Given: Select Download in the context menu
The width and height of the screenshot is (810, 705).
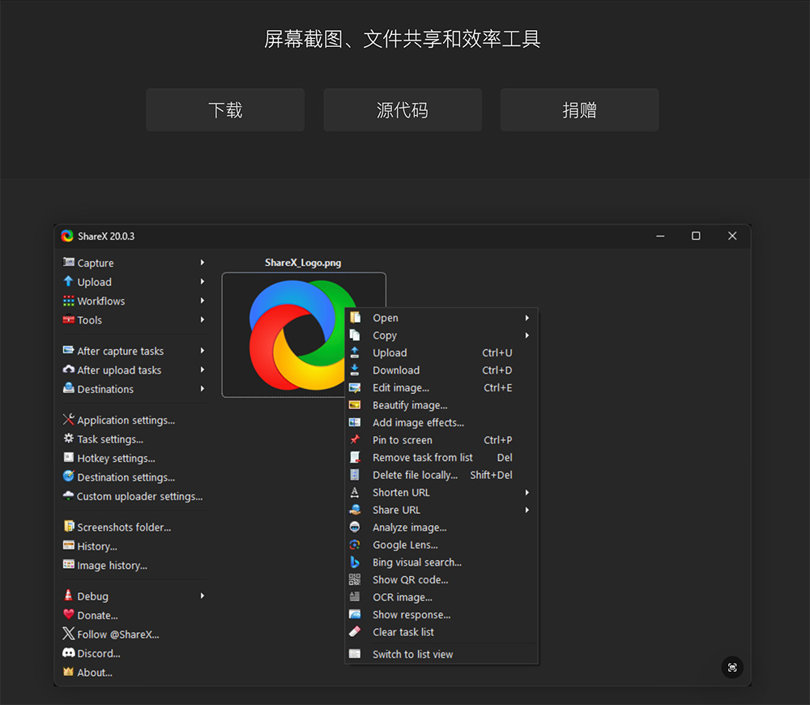Looking at the screenshot, I should [441, 370].
